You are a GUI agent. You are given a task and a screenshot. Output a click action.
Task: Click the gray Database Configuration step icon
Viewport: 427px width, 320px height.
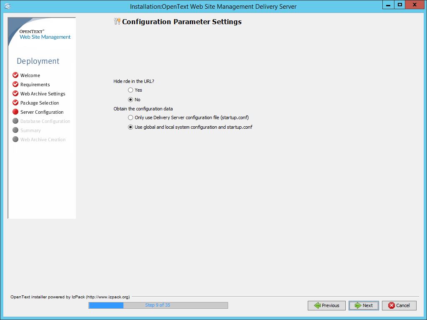point(15,121)
